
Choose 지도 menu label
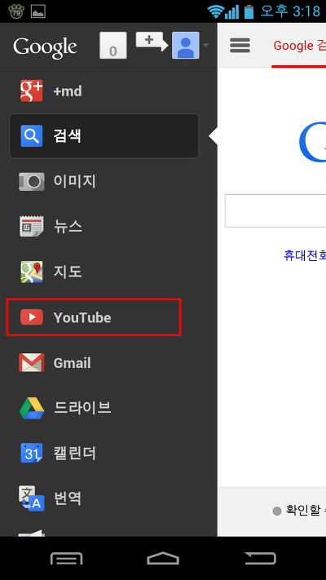(x=68, y=272)
